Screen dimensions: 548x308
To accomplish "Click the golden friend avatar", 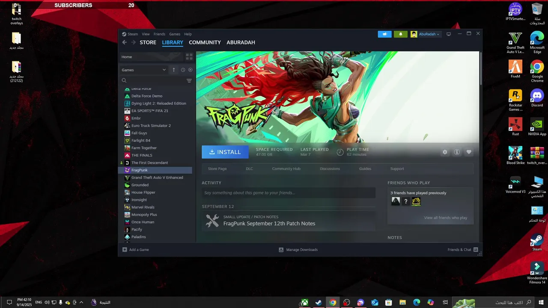I will [416, 201].
